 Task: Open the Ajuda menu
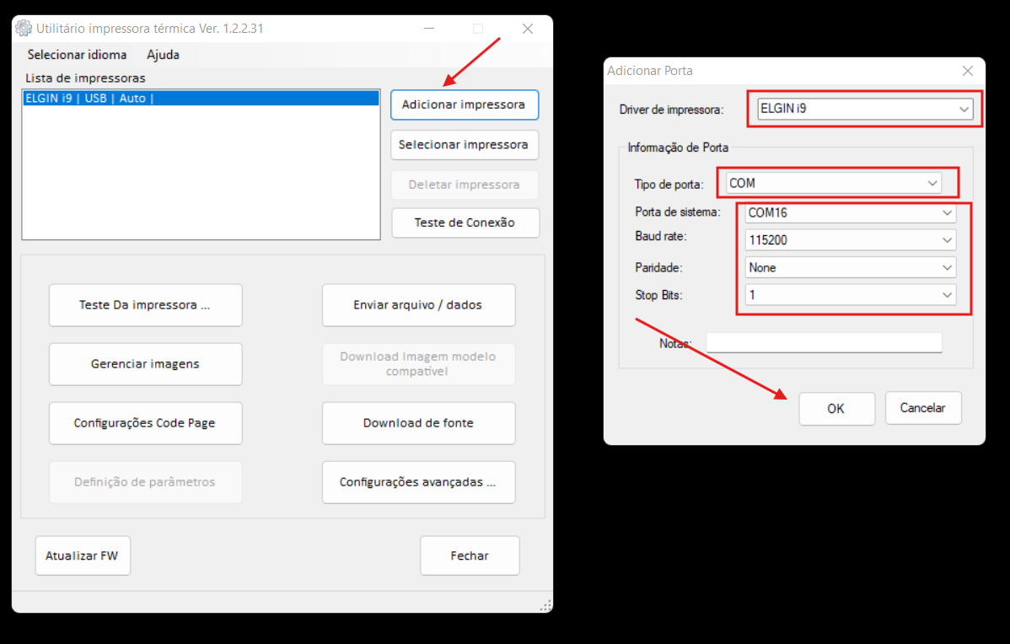[x=163, y=55]
